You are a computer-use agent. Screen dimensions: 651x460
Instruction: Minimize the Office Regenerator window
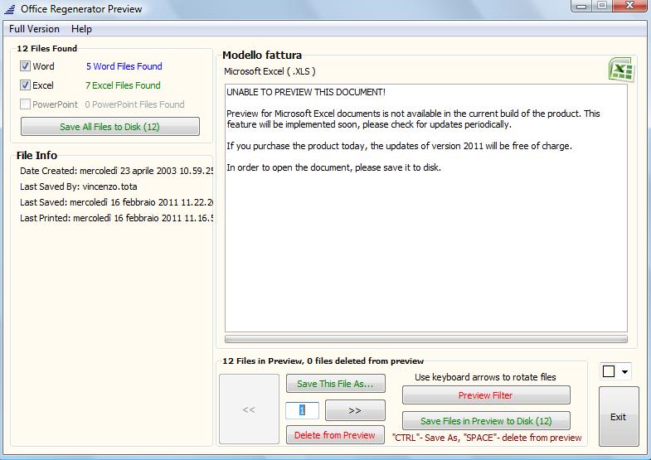coord(581,6)
